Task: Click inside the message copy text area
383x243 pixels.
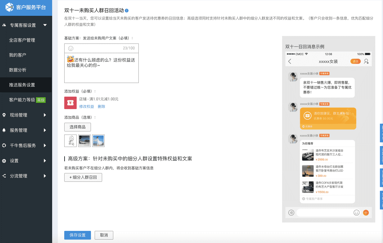Action: pyautogui.click(x=101, y=71)
